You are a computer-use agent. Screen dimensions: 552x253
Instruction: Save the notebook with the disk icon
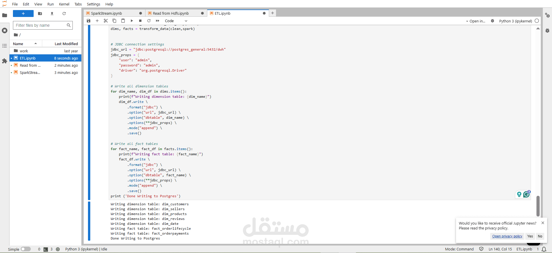click(x=89, y=21)
